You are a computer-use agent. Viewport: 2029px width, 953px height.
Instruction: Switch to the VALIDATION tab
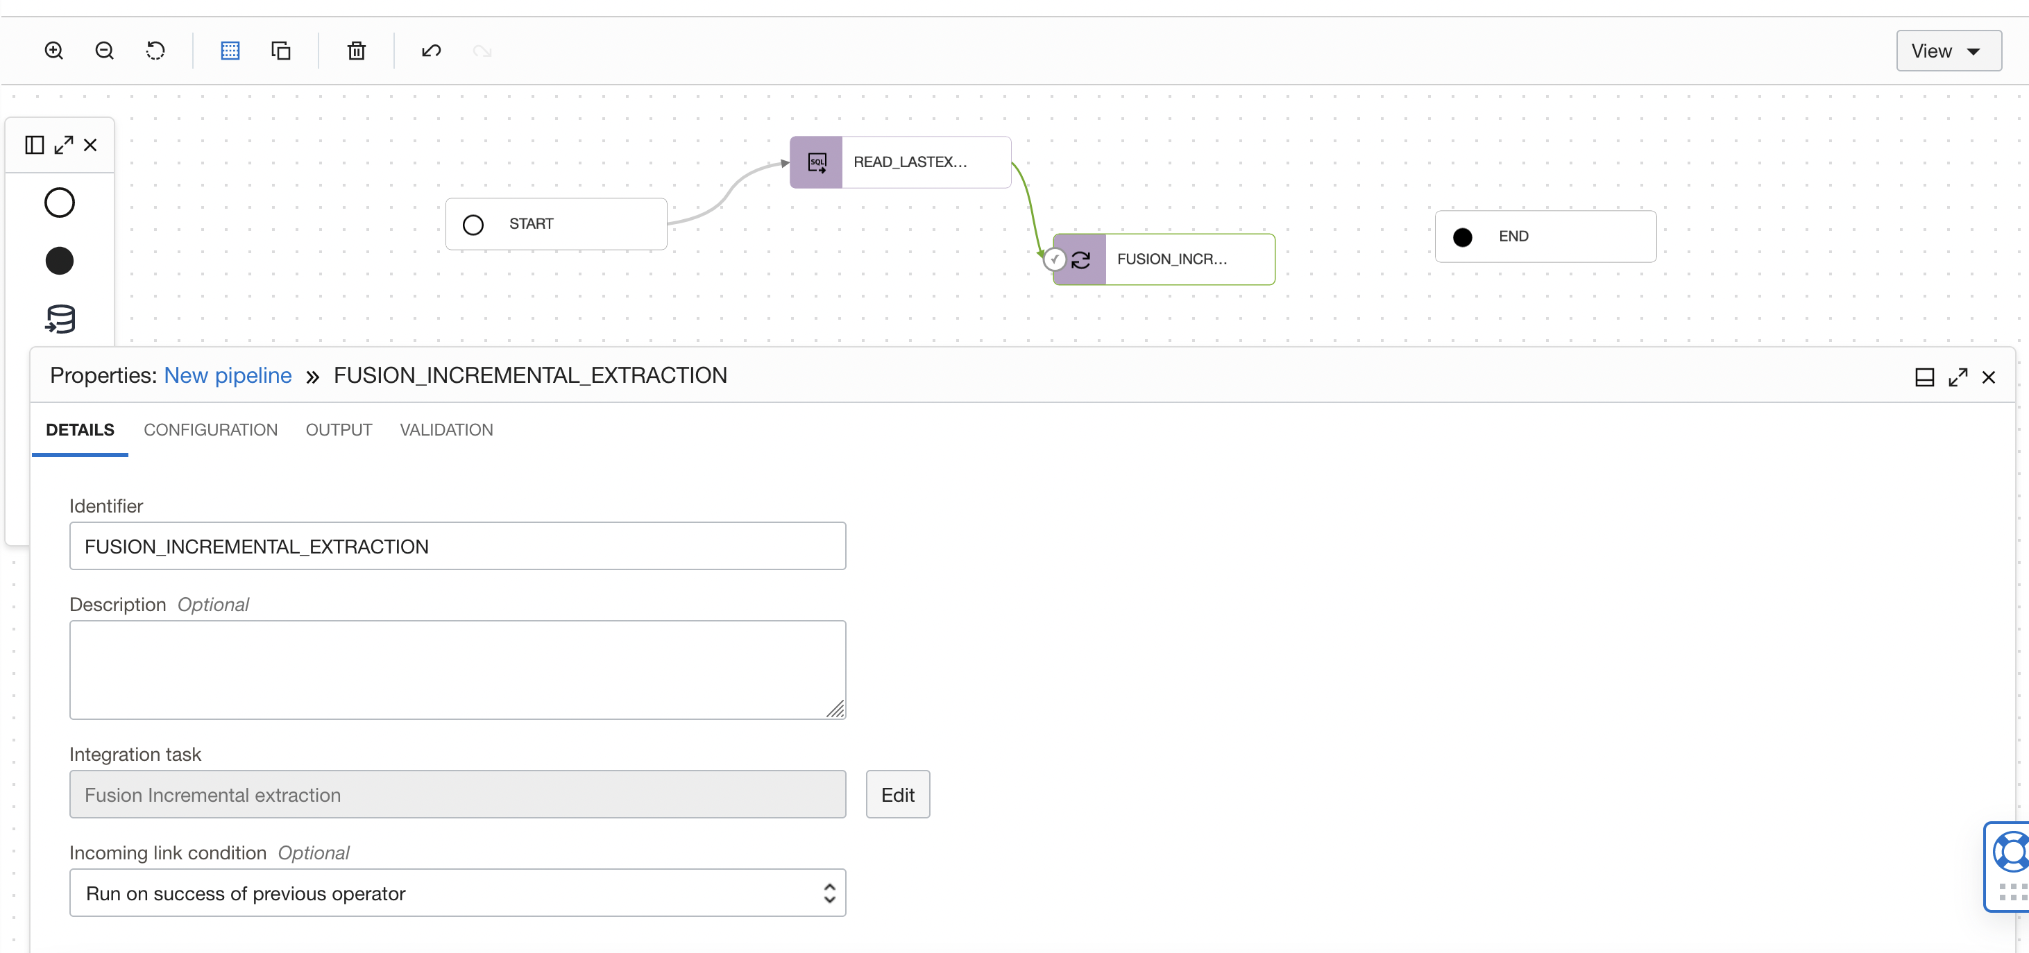(x=445, y=429)
